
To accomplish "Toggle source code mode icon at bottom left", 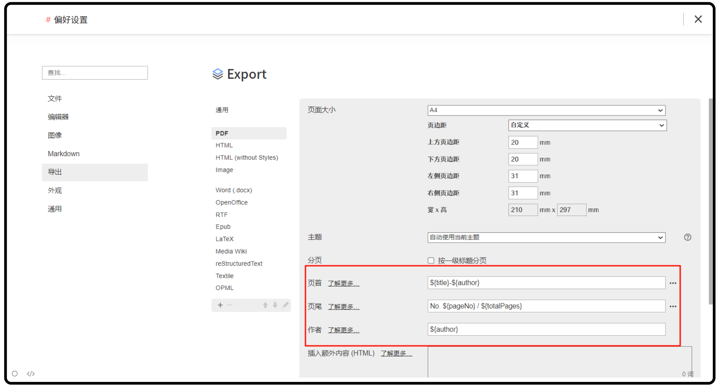I will (31, 374).
